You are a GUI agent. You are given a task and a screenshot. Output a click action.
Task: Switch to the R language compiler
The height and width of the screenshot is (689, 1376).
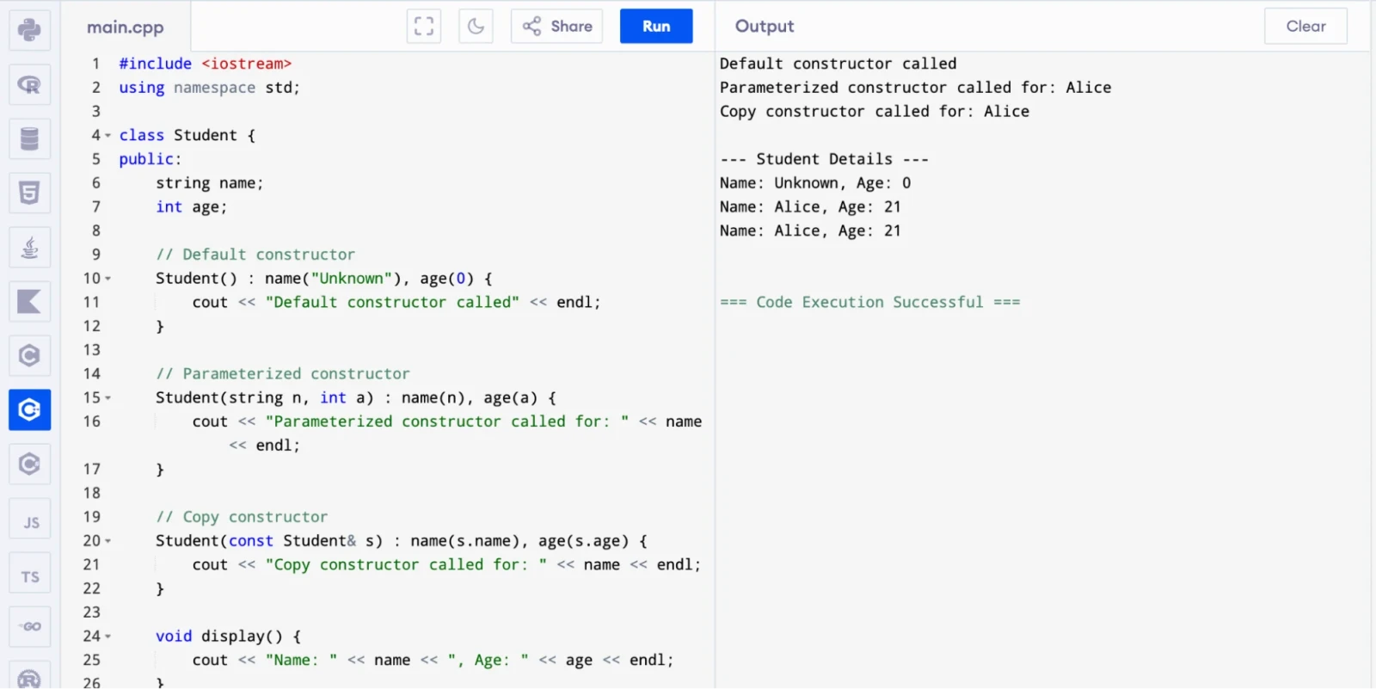click(x=29, y=84)
